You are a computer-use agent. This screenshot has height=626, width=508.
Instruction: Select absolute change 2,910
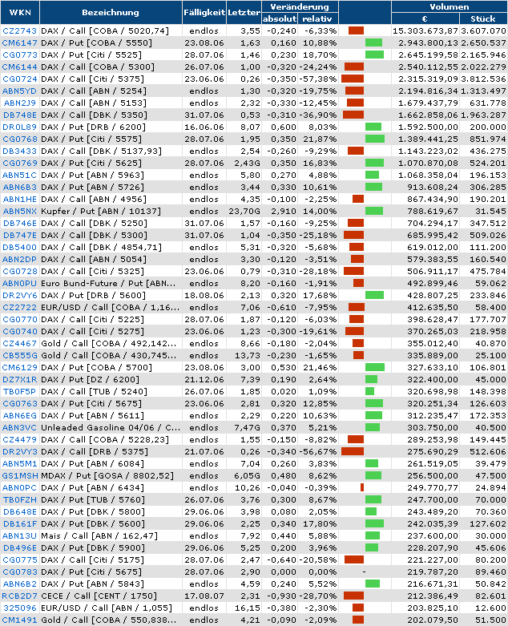284,211
